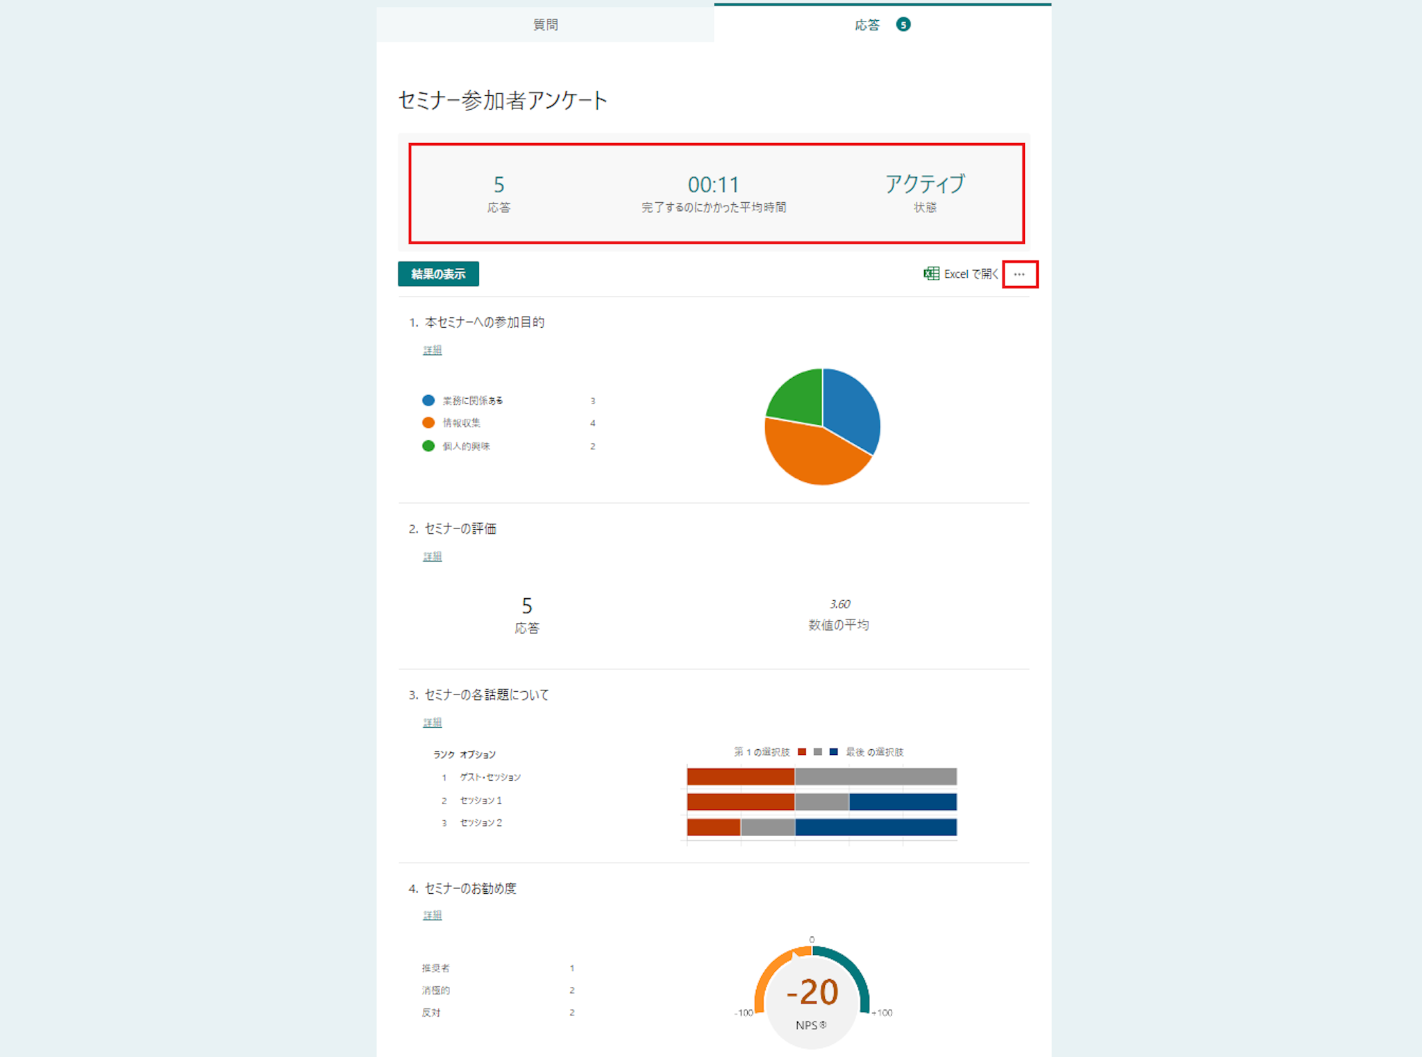This screenshot has width=1422, height=1057.
Task: Click the response count badge on 応答 tab
Action: (x=903, y=25)
